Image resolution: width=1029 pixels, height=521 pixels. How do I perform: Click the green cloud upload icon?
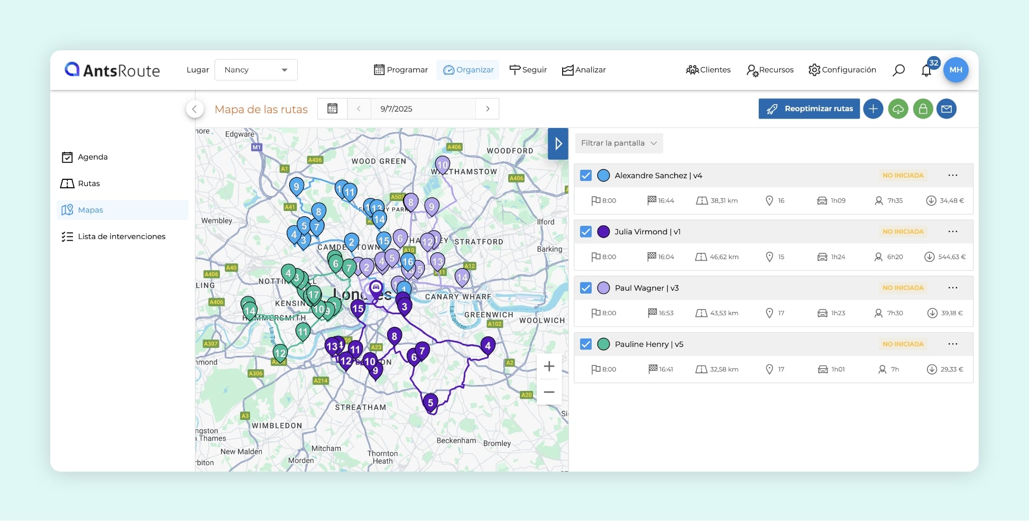898,109
